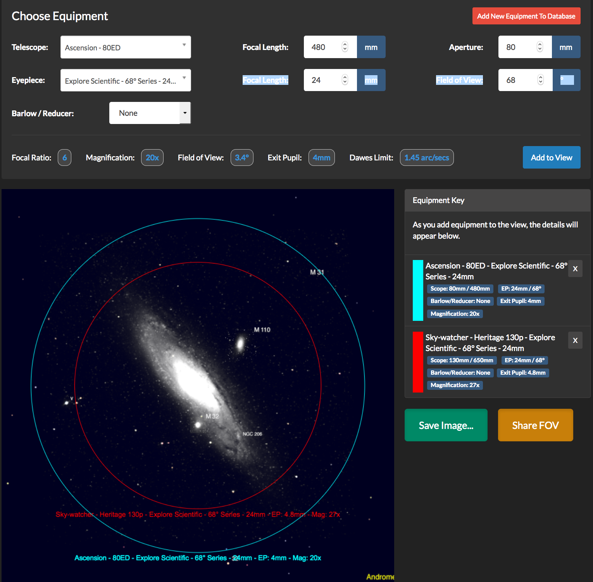Click the red color swatch for Sky-watcher Heritage
Image resolution: width=593 pixels, height=582 pixels.
(418, 362)
